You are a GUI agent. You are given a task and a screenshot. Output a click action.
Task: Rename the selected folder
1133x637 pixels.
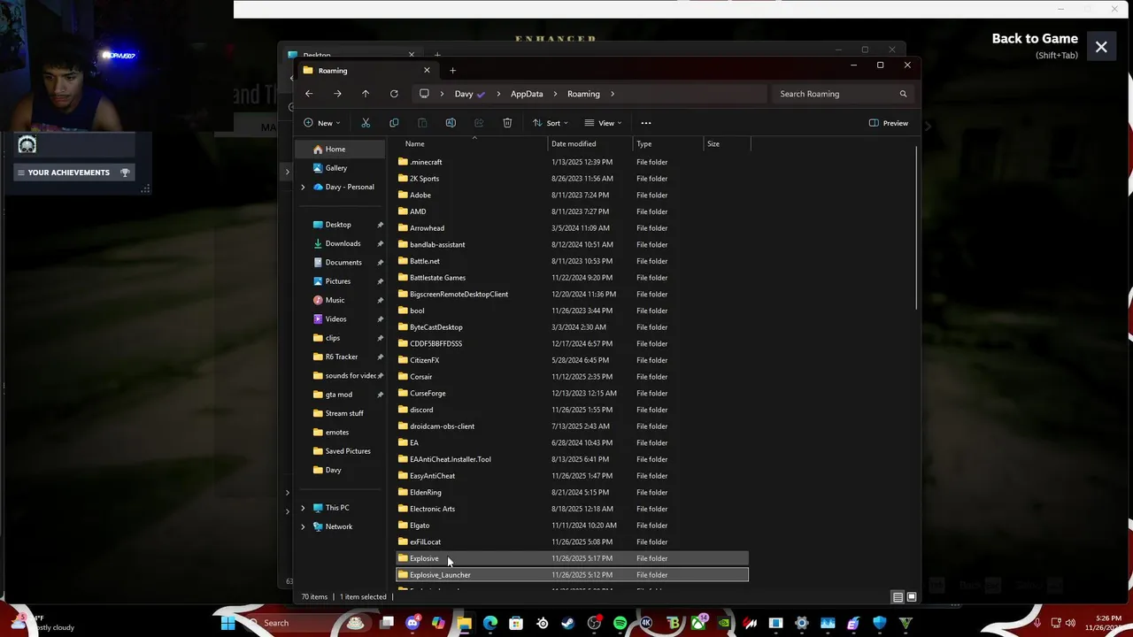451,123
